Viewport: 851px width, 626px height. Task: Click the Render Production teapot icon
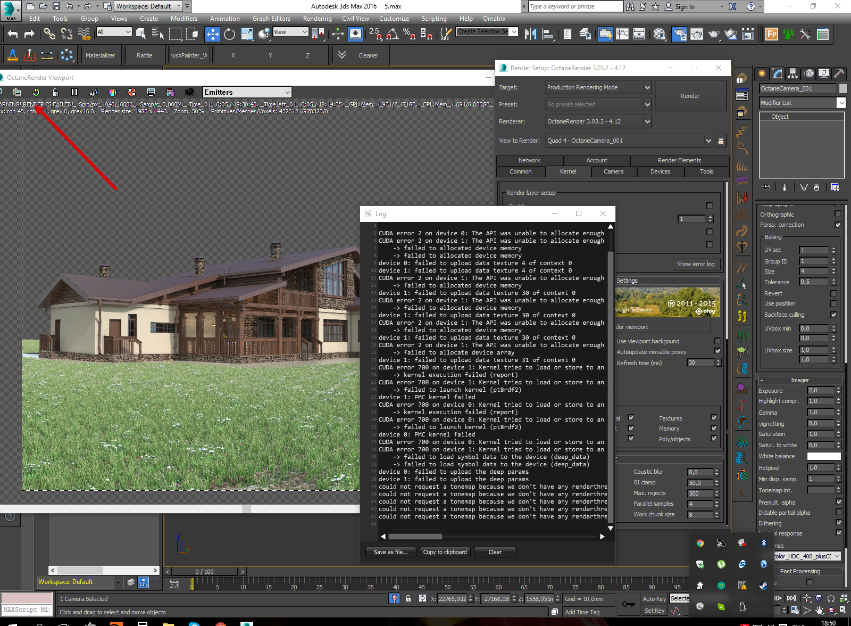[x=714, y=34]
